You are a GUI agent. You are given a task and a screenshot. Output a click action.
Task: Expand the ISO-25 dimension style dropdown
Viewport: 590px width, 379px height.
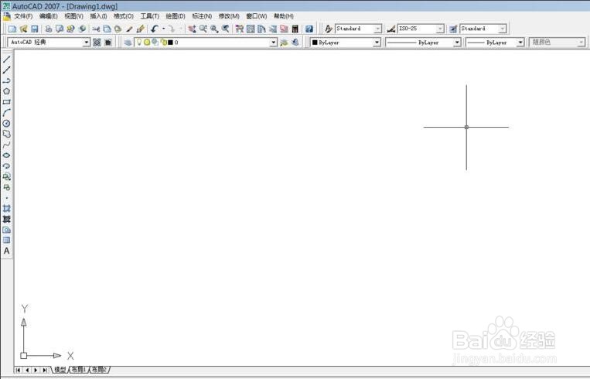(440, 29)
